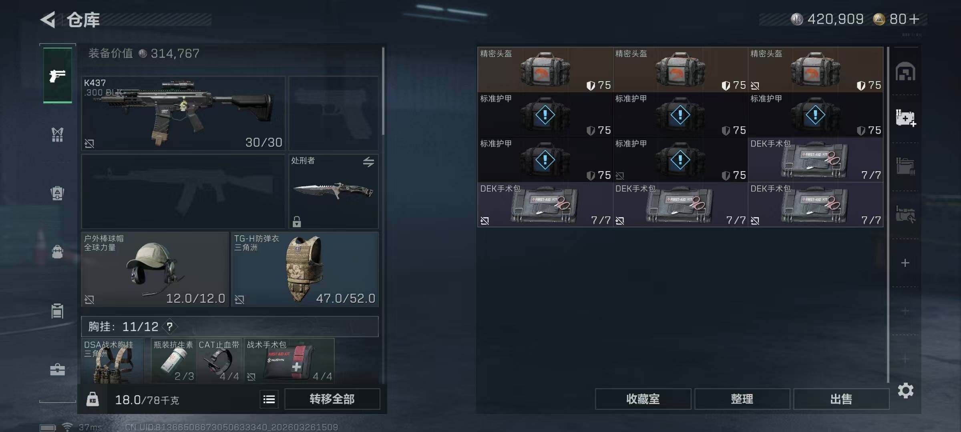Image resolution: width=961 pixels, height=432 pixels.
Task: Go back using the arrow beside 仓库
Action: tap(48, 20)
